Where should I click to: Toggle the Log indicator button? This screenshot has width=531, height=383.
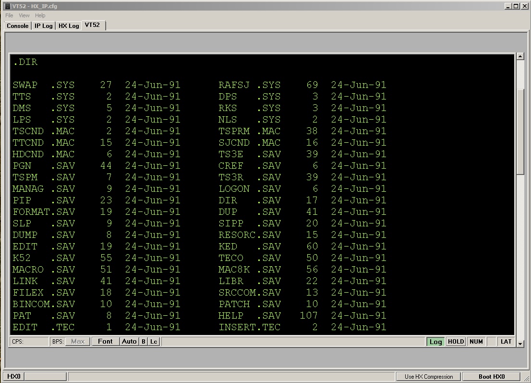tap(435, 342)
